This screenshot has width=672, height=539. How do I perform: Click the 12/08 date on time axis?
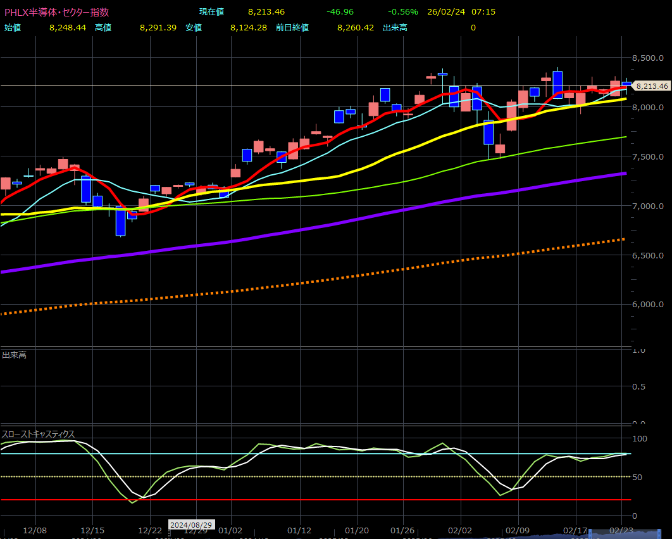[x=35, y=530]
